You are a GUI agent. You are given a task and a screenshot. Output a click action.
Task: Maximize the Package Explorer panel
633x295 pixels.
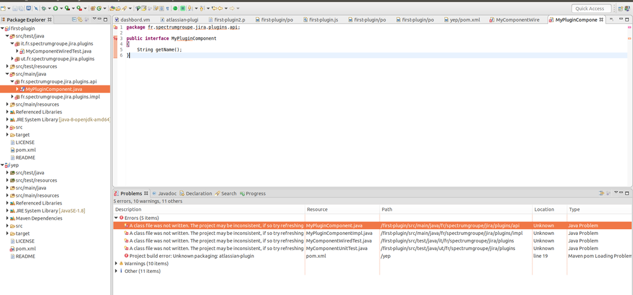[x=105, y=19]
